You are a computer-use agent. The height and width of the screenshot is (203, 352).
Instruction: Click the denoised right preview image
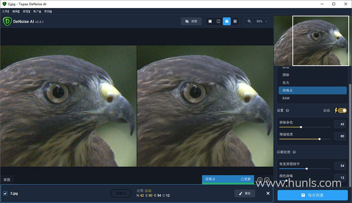(x=205, y=106)
